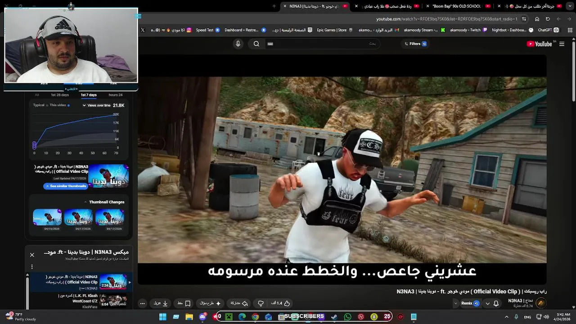Click the Share arrow button
The image size is (576, 324).
coord(239,303)
